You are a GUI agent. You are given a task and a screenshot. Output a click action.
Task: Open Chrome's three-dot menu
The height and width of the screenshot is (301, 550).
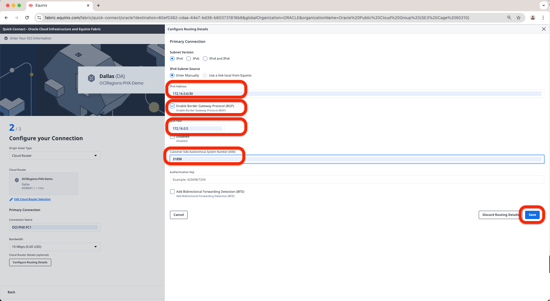pos(543,18)
